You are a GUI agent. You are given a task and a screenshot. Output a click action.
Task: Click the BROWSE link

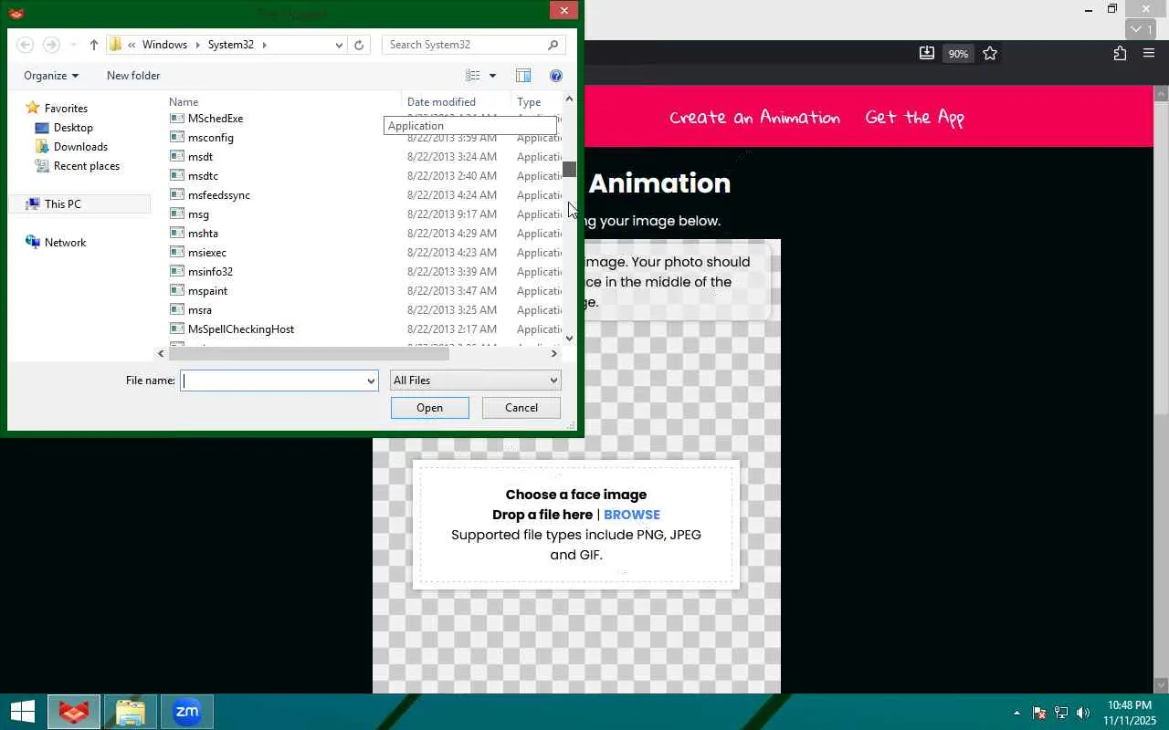coord(632,515)
